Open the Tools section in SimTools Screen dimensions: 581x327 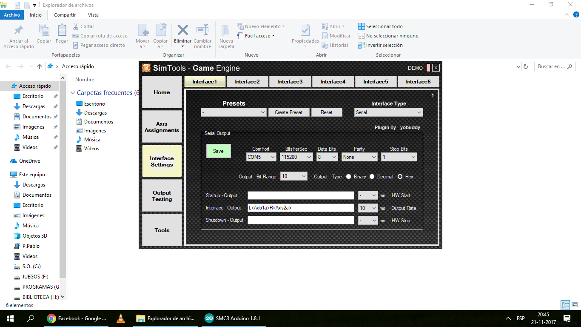click(x=162, y=230)
